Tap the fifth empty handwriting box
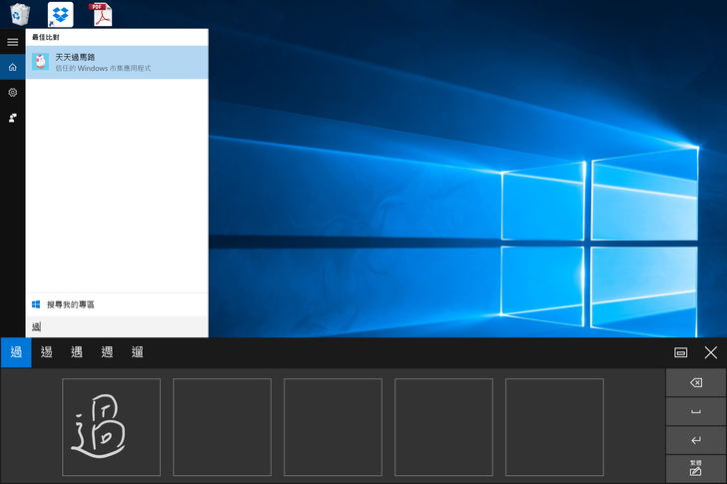Viewport: 727px width, 484px height. 554,427
